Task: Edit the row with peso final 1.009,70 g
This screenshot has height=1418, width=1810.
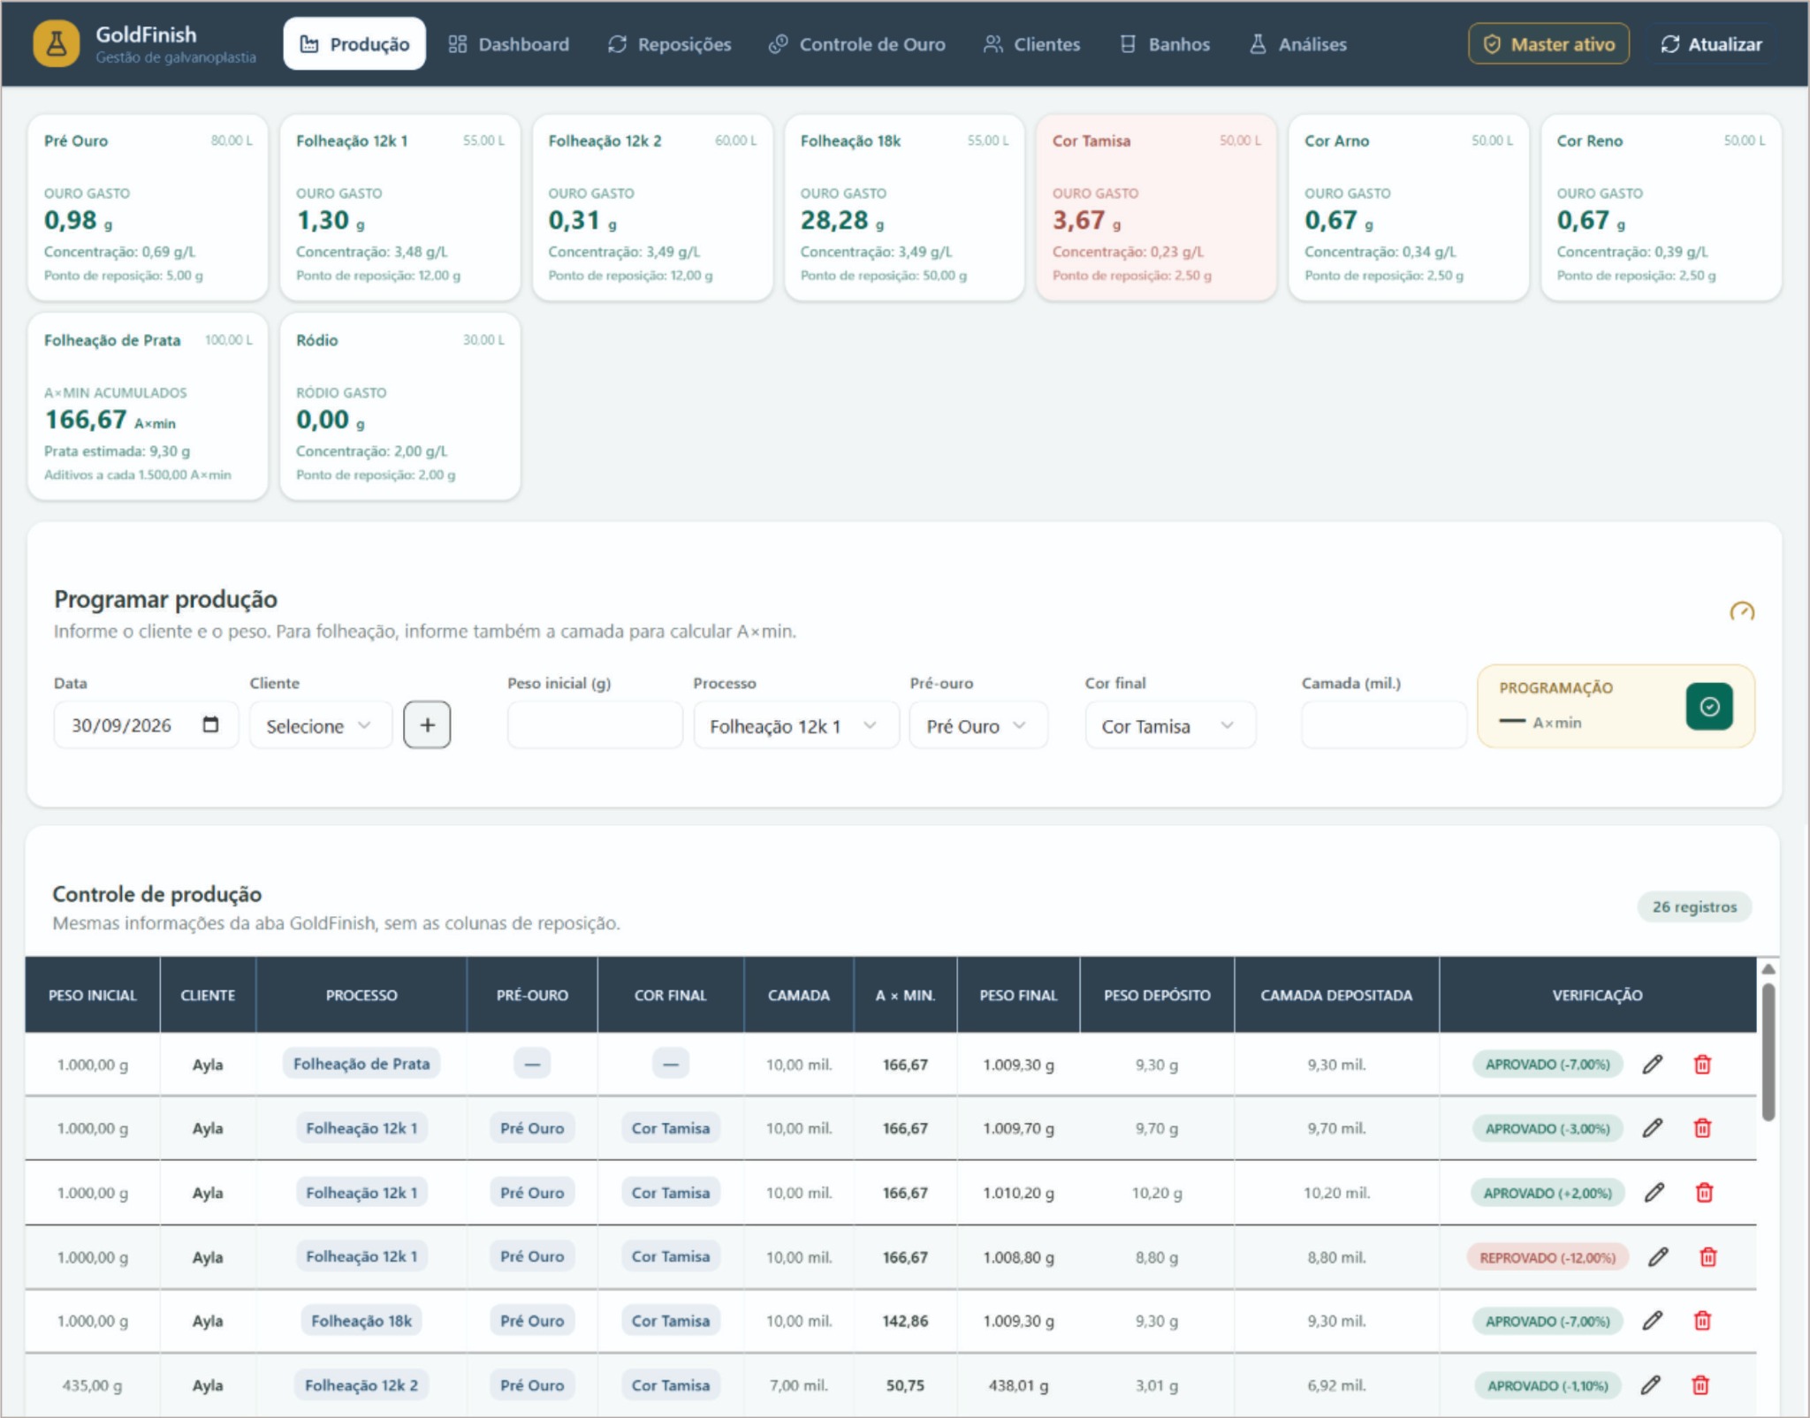Action: (1652, 1128)
